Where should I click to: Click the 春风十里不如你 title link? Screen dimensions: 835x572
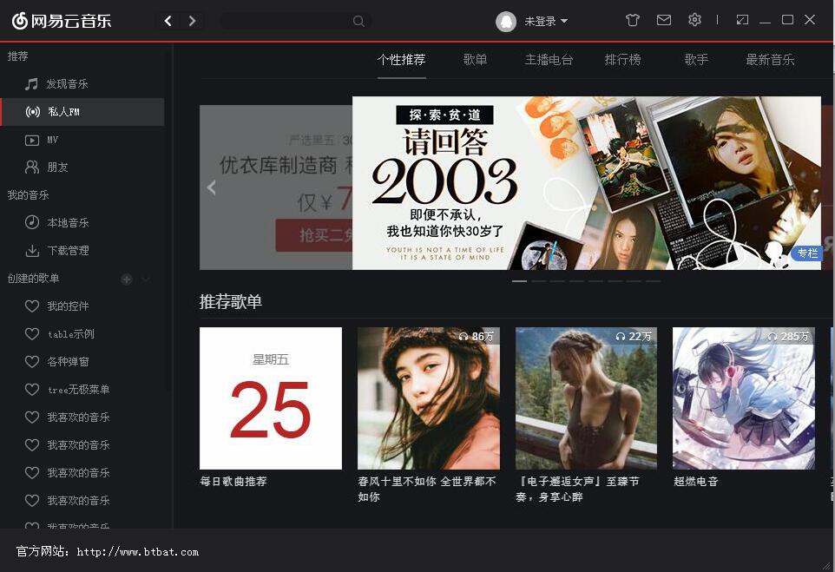(426, 489)
